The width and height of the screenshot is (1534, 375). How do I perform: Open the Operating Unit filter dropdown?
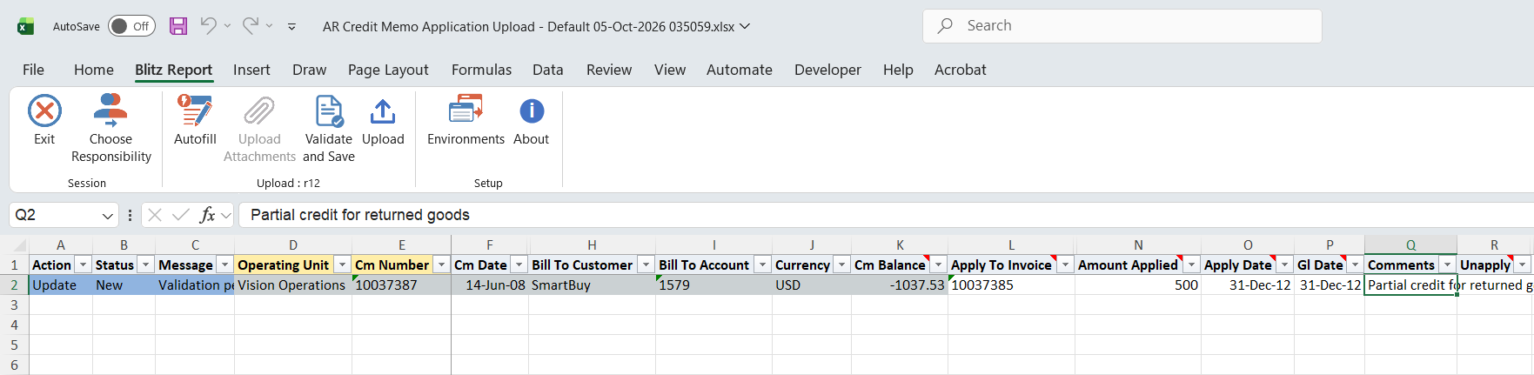[x=343, y=265]
